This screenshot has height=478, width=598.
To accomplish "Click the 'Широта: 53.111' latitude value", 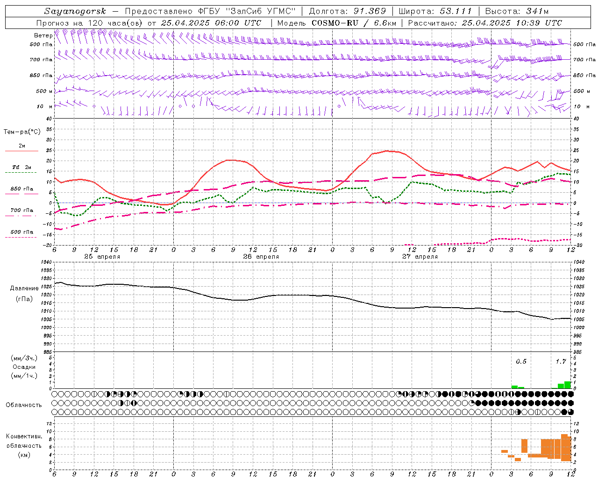I will [x=435, y=11].
